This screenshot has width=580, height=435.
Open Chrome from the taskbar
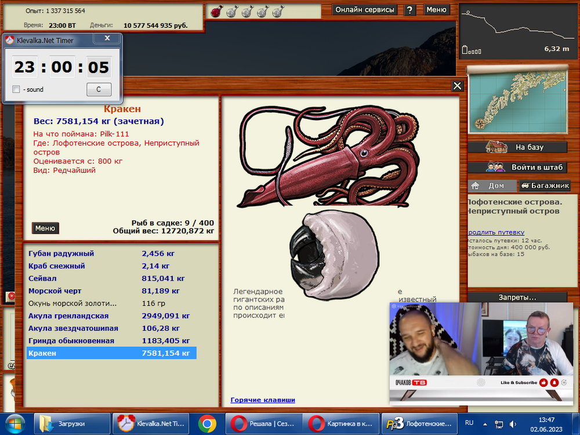(207, 423)
